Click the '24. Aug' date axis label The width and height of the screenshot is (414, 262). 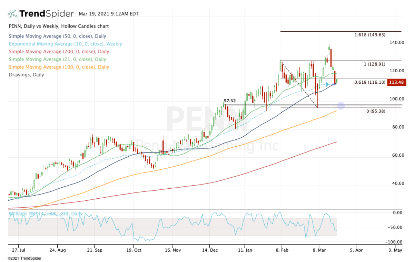[58, 250]
